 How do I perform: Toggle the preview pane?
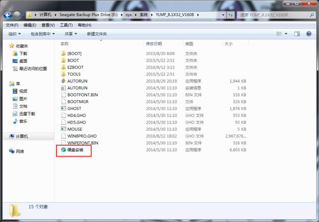(x=297, y=33)
